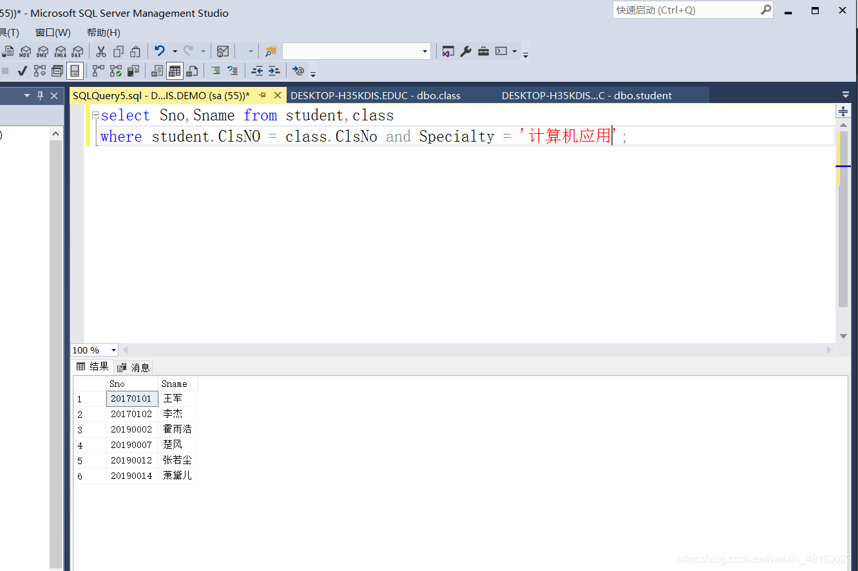Open the Properties wrench icon
Image resolution: width=858 pixels, height=571 pixels.
pos(466,51)
